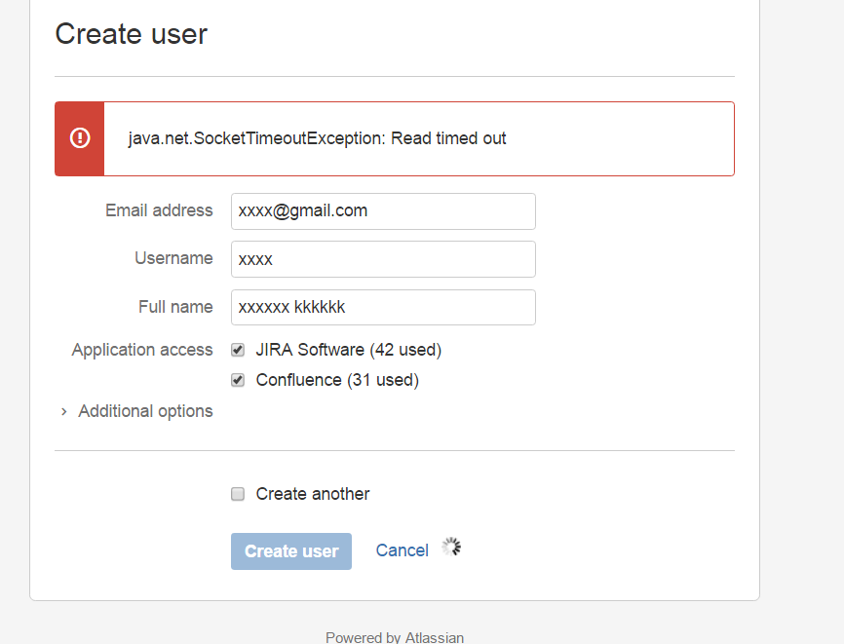The width and height of the screenshot is (844, 644).
Task: Click the Full name text box
Action: click(382, 307)
